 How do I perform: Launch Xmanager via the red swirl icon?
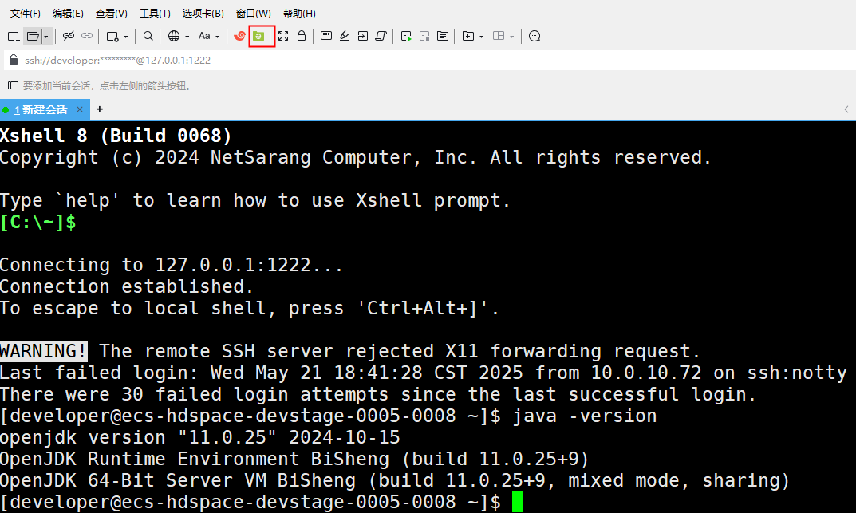tap(239, 36)
